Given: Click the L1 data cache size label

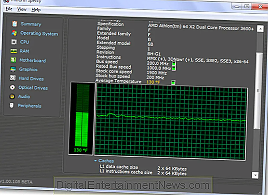Looking at the screenshot, I should (x=119, y=167).
